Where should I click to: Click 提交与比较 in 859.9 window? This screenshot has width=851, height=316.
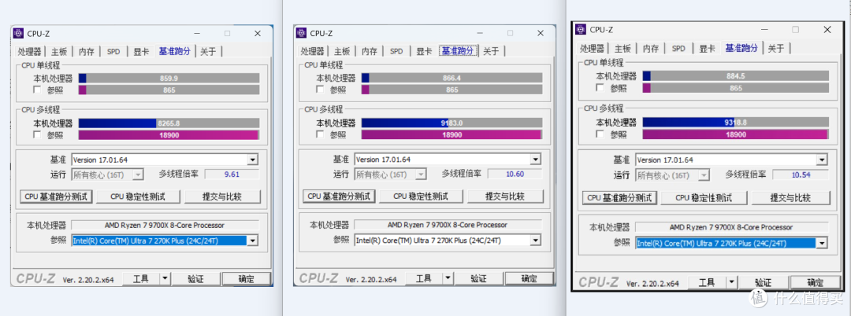[x=222, y=197]
